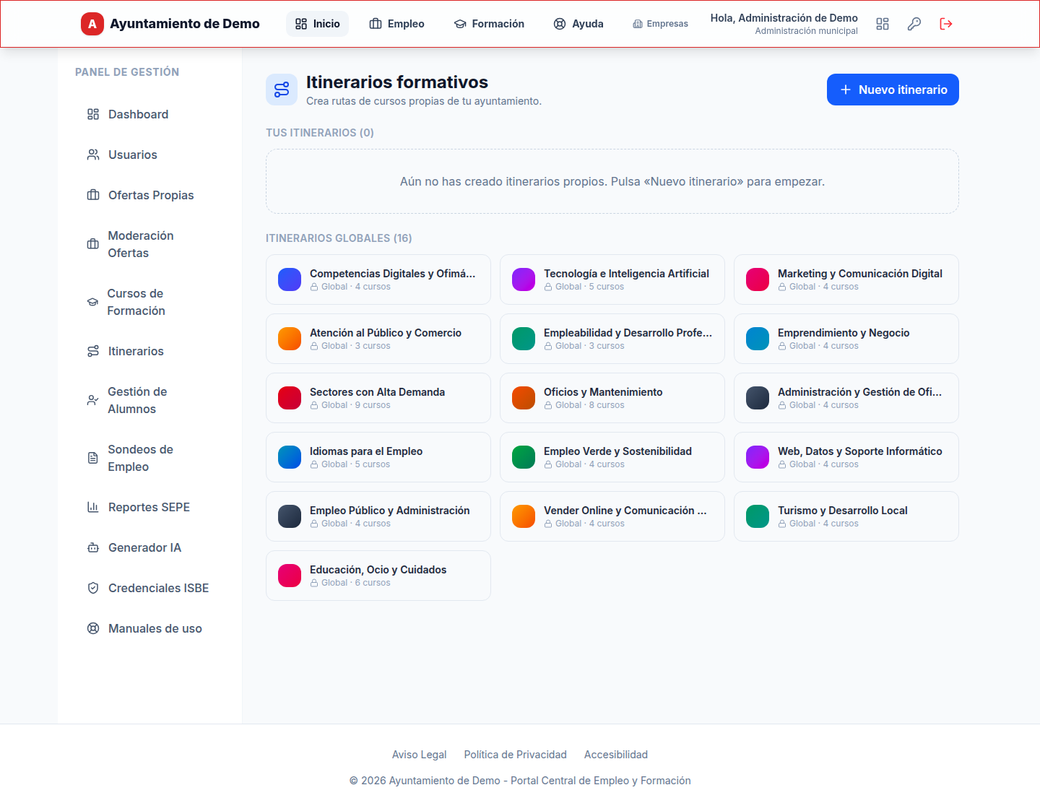Click the TUS ITINERARIOS (0) heading
Screen dimensions: 1040x811
point(320,133)
